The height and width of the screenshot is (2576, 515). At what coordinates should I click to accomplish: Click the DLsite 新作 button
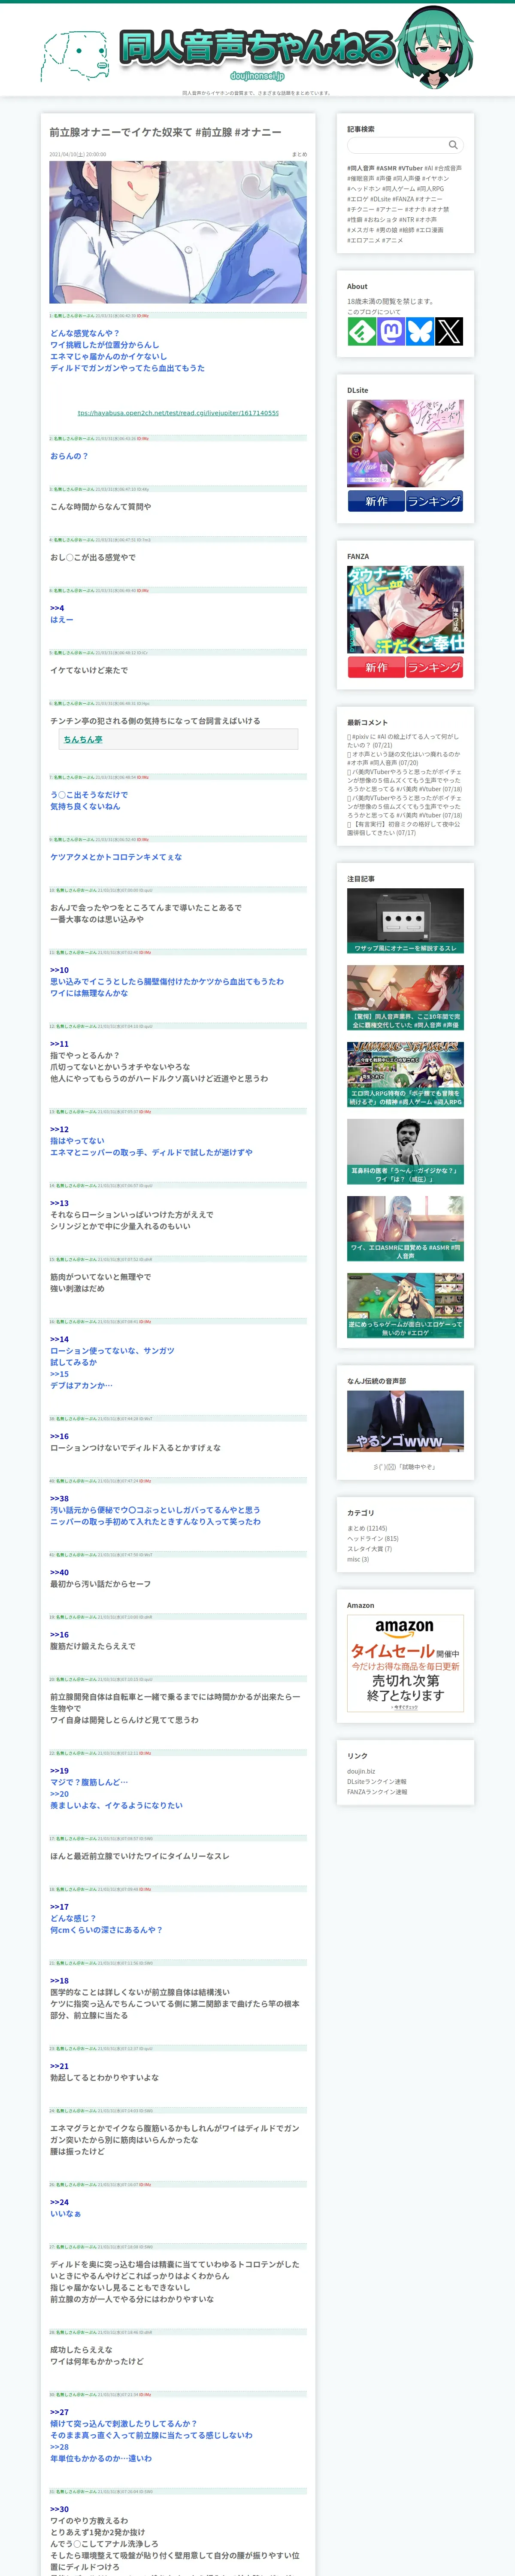tap(376, 502)
